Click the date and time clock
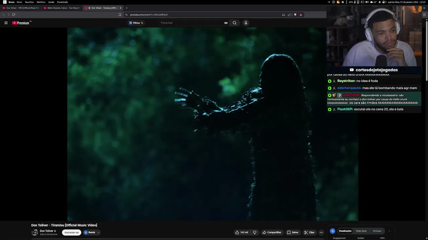 [x=407, y=2]
